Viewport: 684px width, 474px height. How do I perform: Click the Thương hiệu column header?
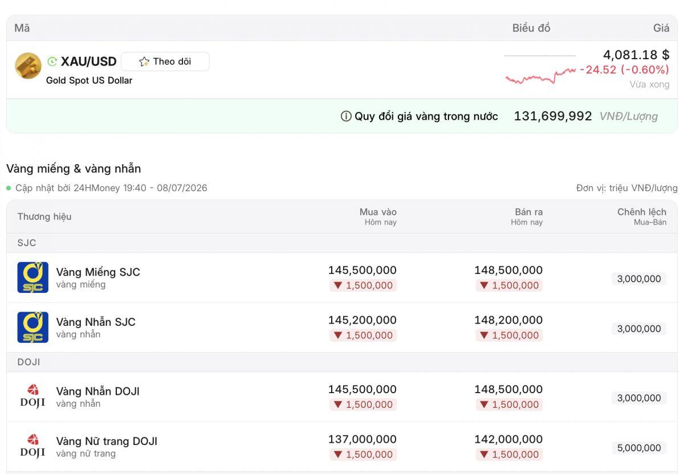(x=44, y=216)
